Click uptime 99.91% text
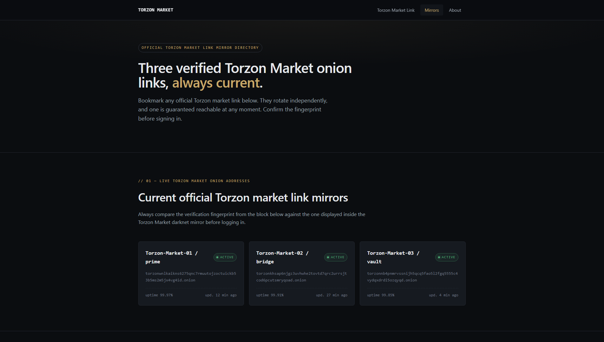This screenshot has width=604, height=342. pyautogui.click(x=270, y=295)
